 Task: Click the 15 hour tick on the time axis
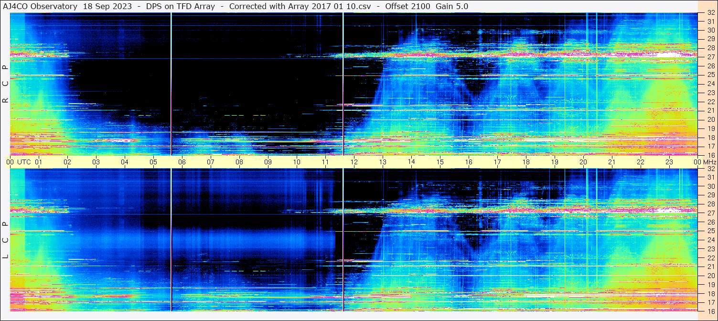tap(440, 162)
